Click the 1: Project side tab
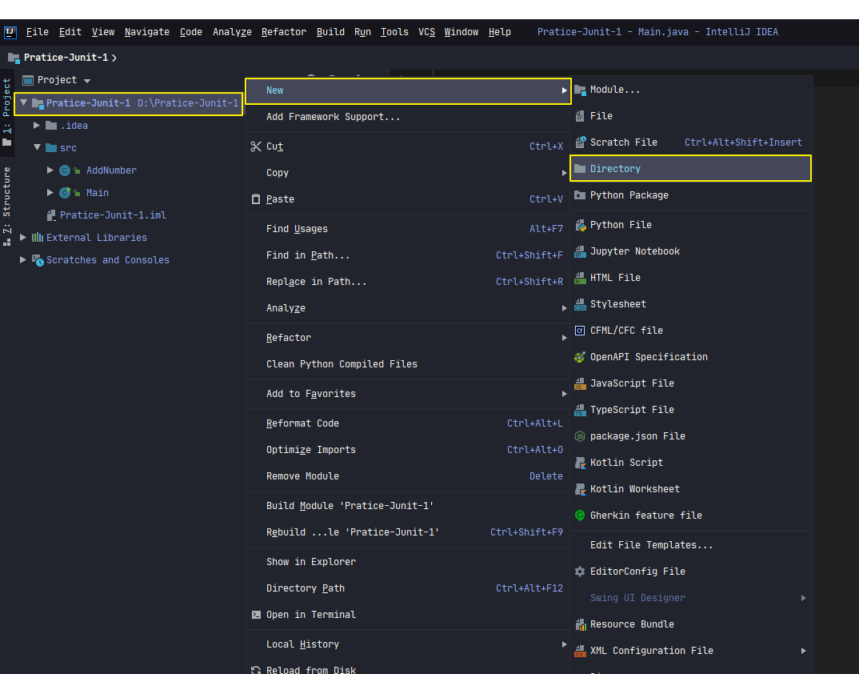Viewport: 859px width, 674px height. pos(6,112)
